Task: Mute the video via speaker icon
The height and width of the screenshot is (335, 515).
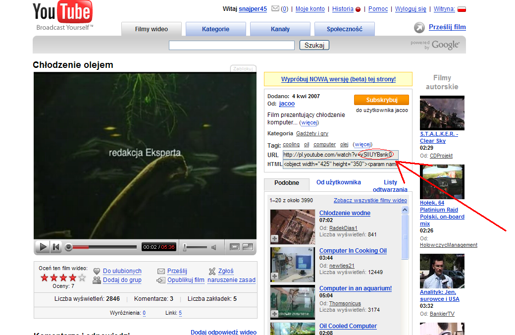Action: pos(214,247)
